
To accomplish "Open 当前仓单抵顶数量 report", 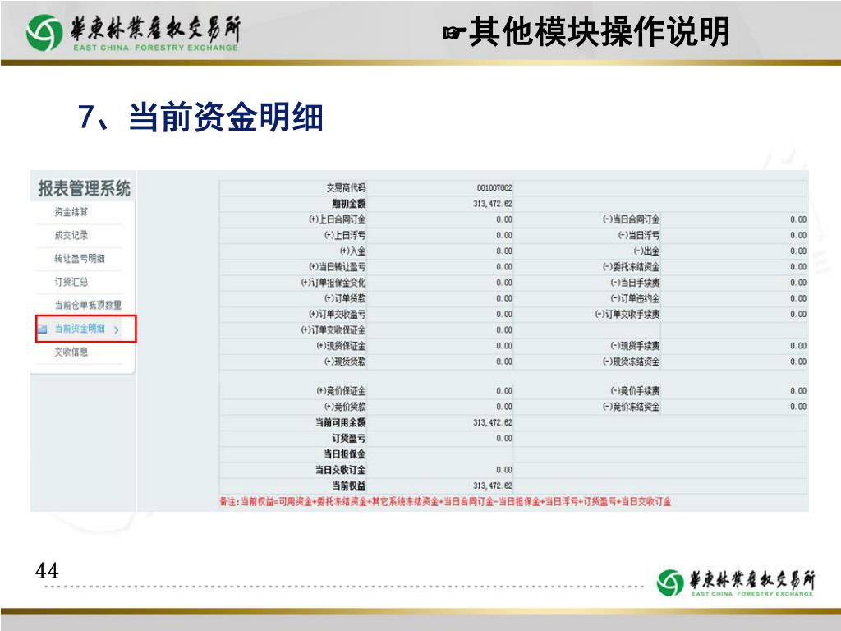I will [88, 305].
